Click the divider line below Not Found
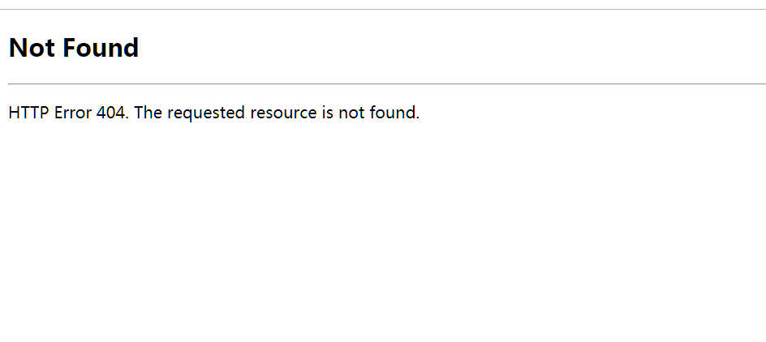 (x=387, y=84)
